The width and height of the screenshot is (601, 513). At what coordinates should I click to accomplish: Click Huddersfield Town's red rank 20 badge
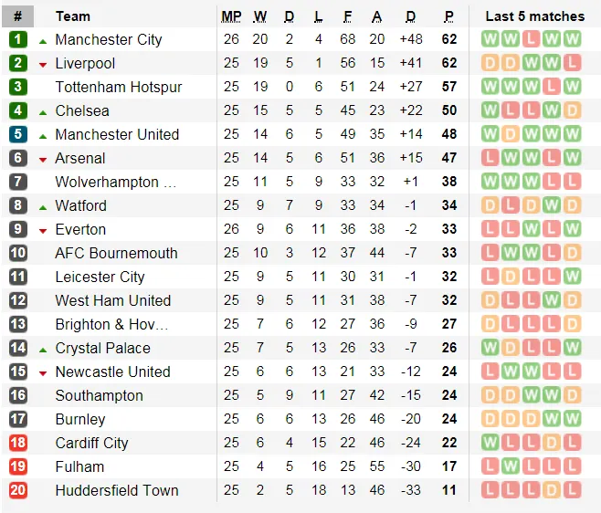[18, 490]
